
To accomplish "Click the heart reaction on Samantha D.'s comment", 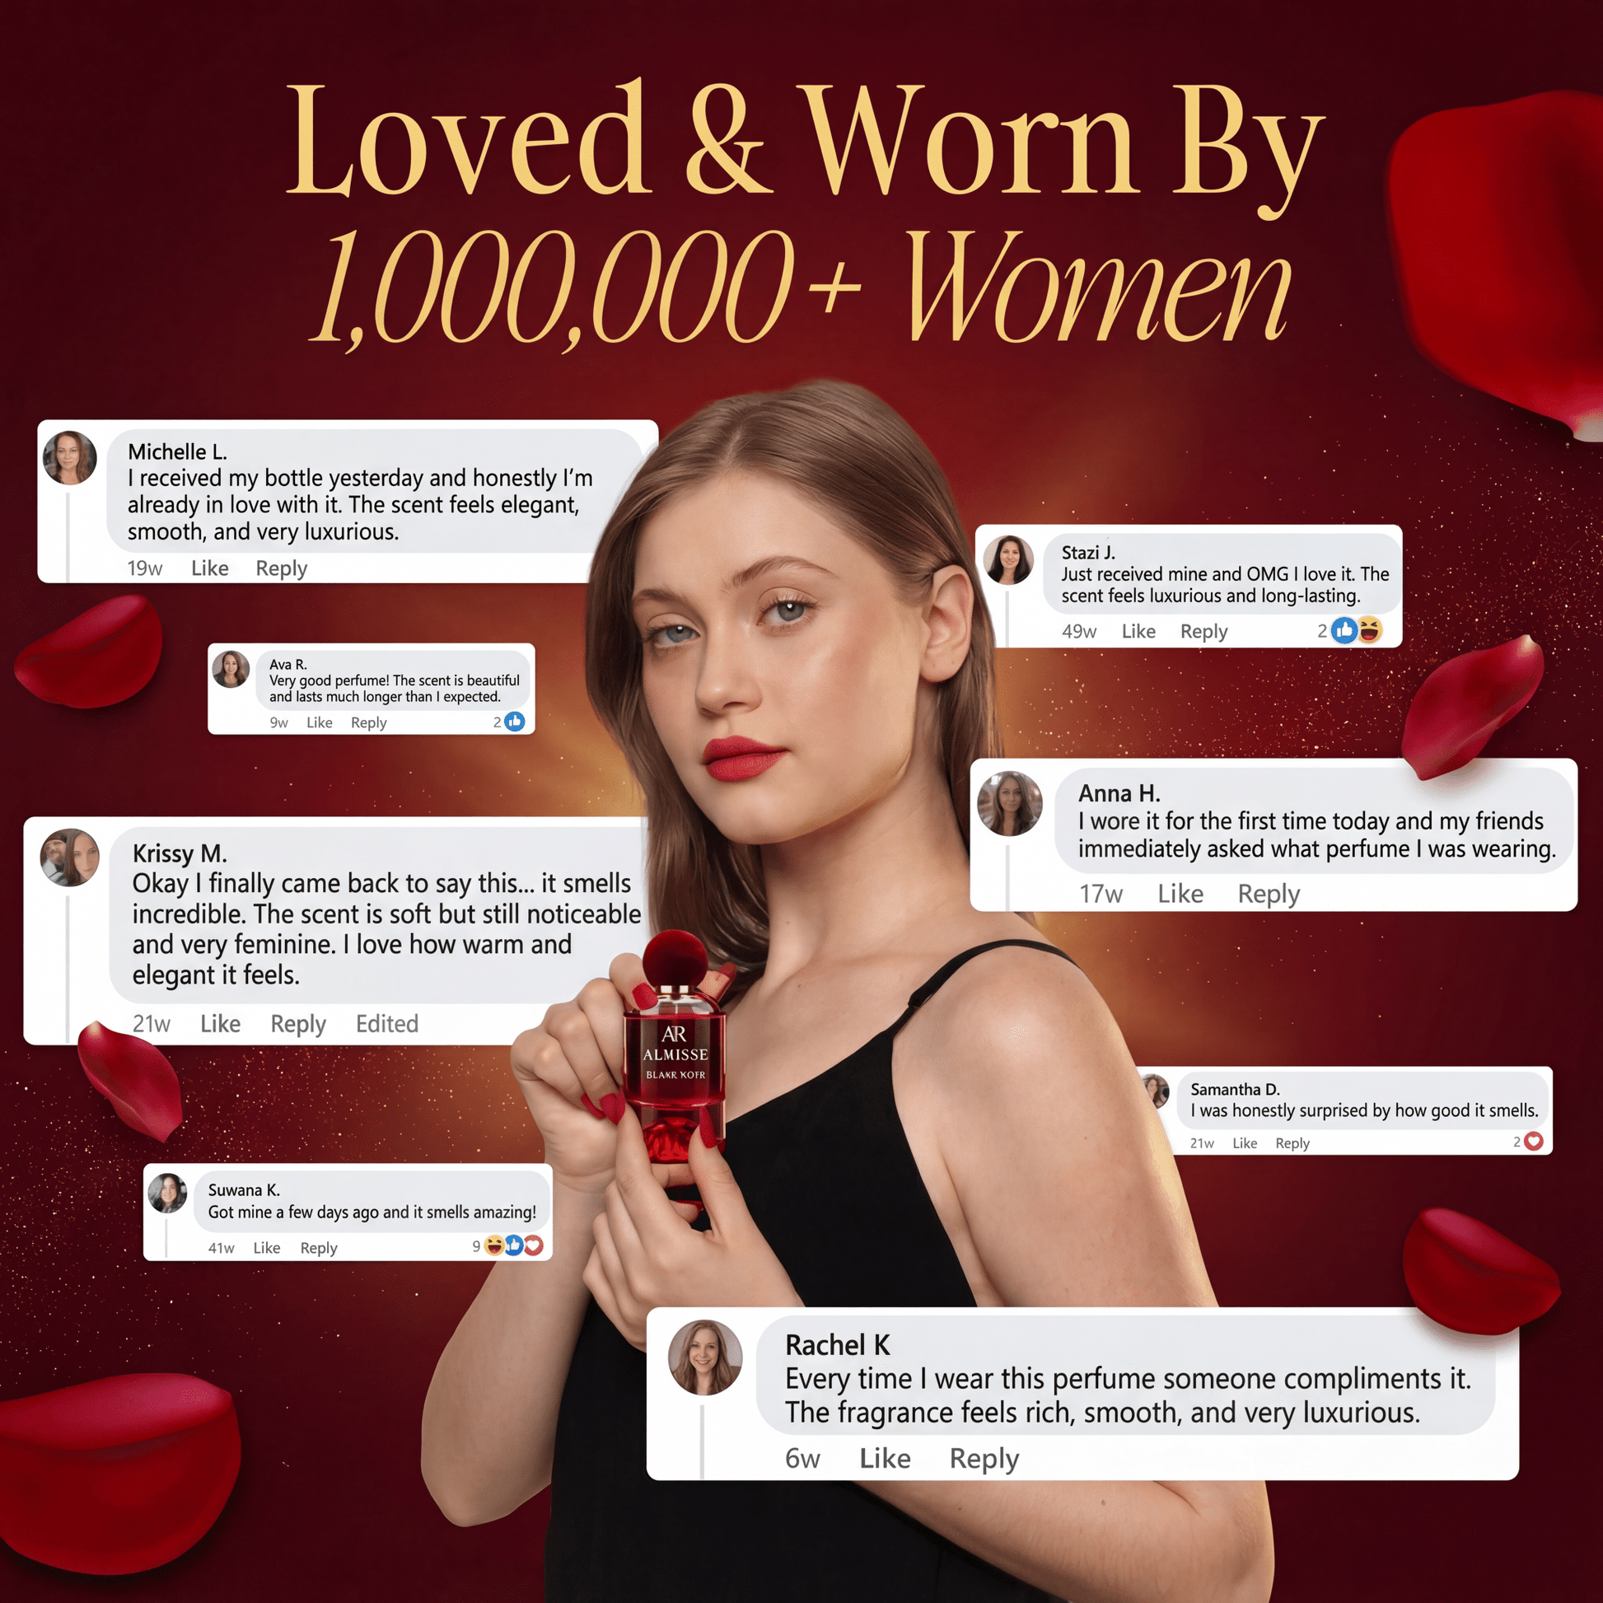I will point(1533,1142).
